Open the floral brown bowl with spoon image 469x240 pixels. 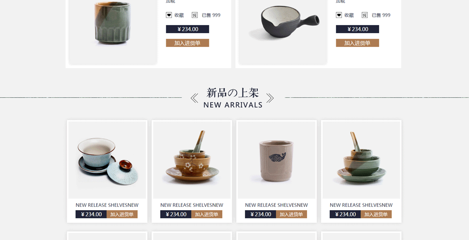pos(192,160)
